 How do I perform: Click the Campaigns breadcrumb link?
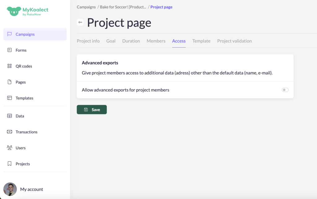[86, 7]
